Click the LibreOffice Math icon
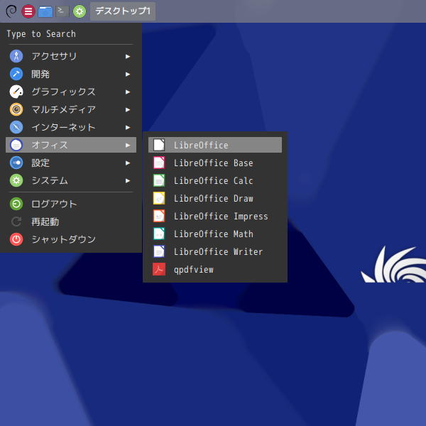 coord(159,234)
